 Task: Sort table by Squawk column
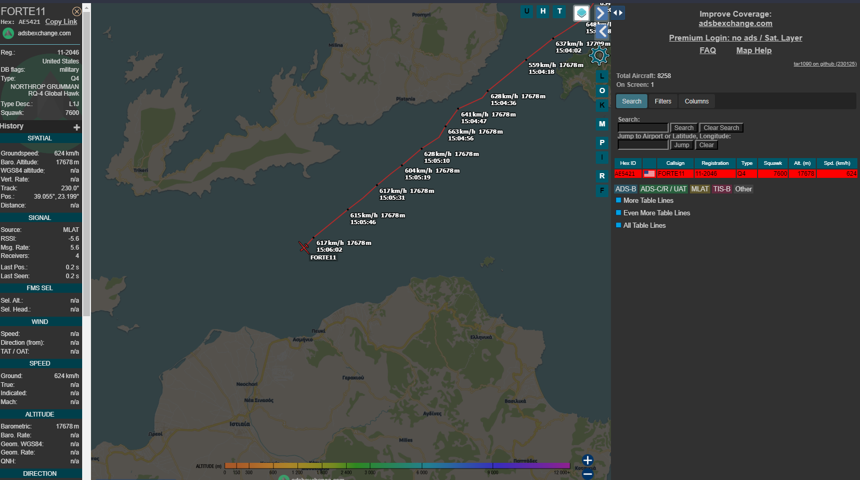pos(773,163)
